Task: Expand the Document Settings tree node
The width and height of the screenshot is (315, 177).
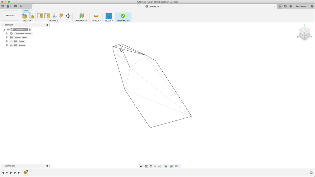Action: 7,33
